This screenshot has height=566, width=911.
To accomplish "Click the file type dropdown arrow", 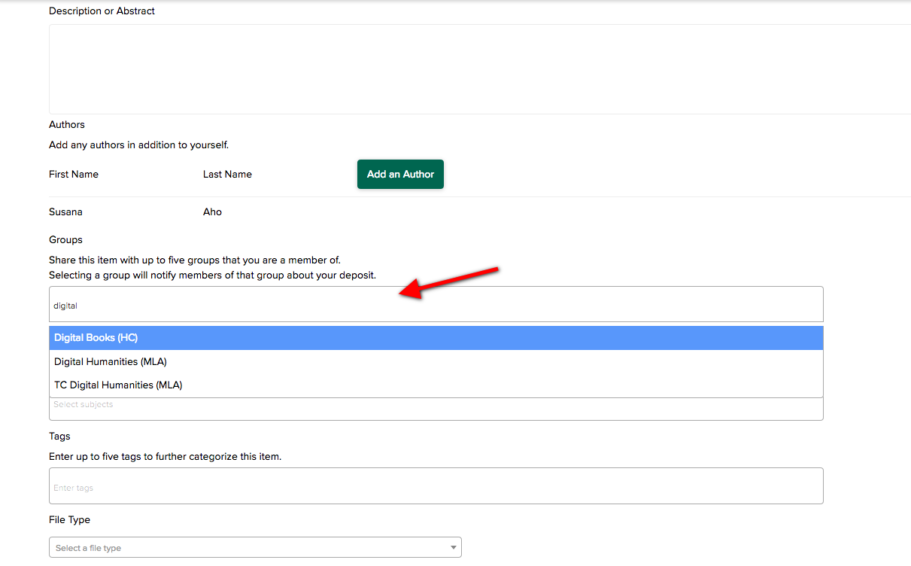I will [x=453, y=548].
